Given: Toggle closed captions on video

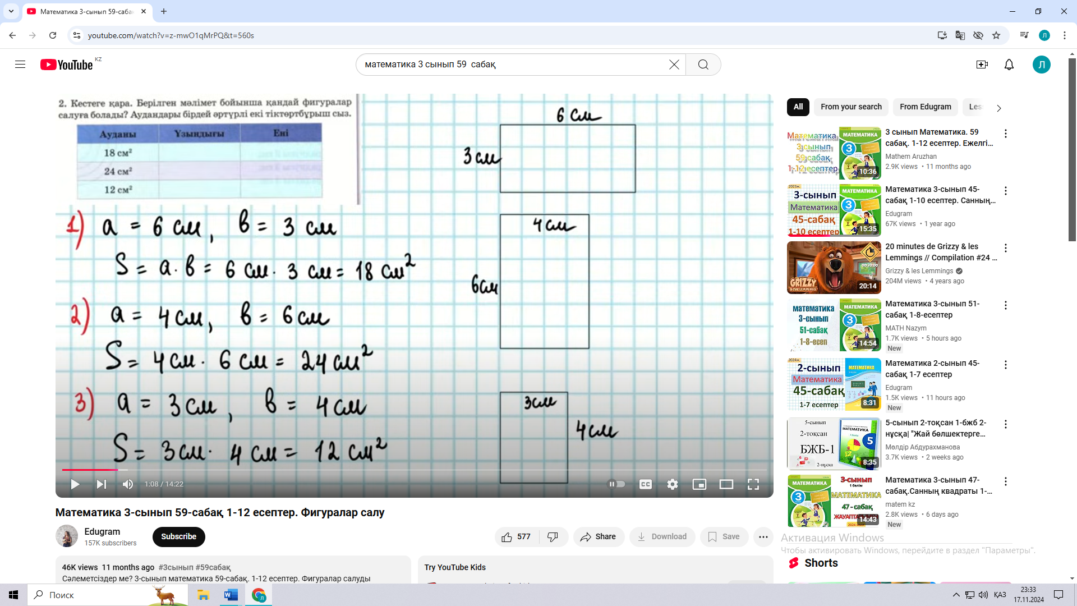Looking at the screenshot, I should click(645, 484).
